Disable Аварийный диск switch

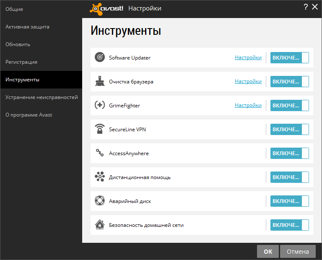[290, 201]
